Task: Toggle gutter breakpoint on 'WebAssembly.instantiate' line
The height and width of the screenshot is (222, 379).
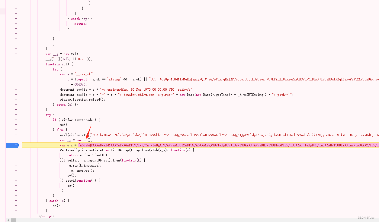Action: [16, 150]
